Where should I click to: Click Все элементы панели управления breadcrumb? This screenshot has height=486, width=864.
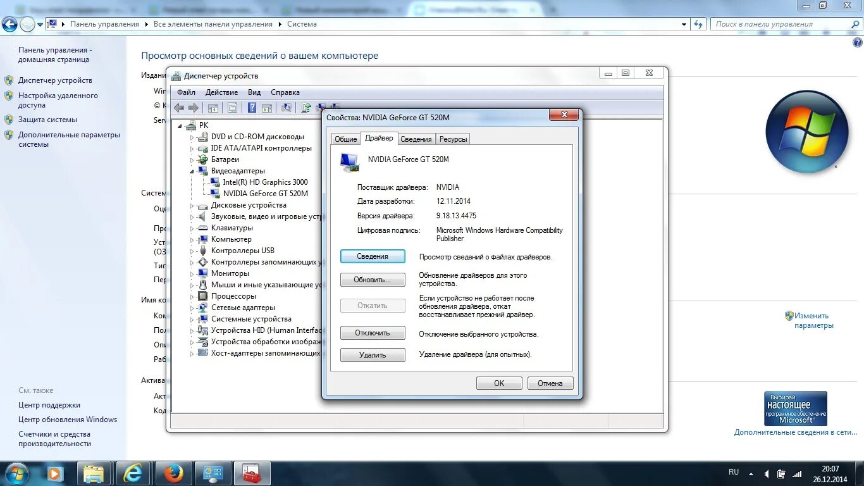[213, 24]
